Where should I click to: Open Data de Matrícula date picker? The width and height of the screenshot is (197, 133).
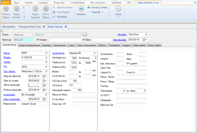(45, 76)
